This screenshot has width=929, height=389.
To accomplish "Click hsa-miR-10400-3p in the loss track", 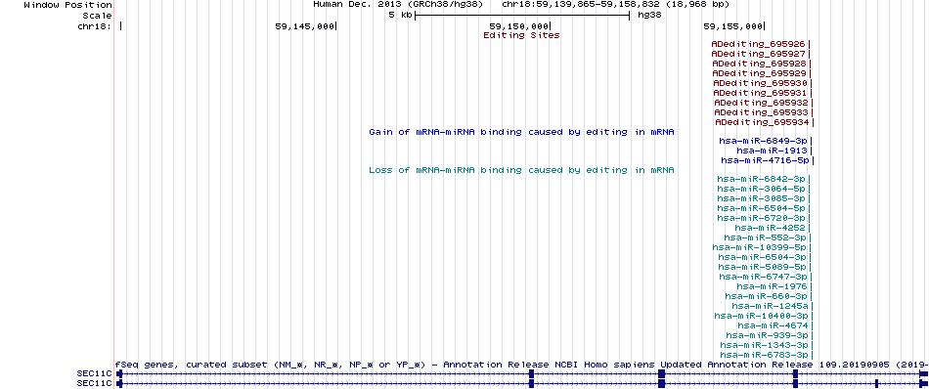I will [x=763, y=316].
